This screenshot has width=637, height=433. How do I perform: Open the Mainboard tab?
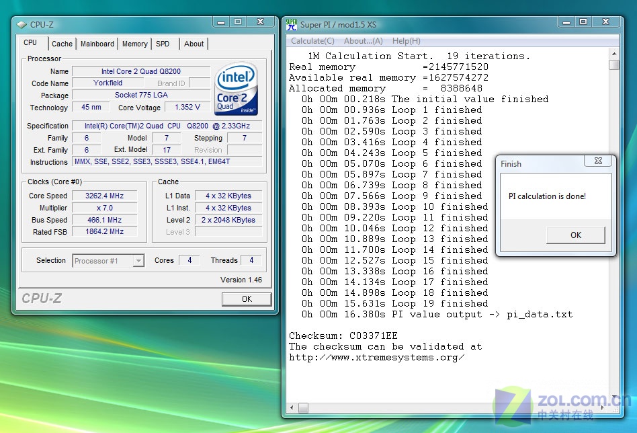(97, 44)
